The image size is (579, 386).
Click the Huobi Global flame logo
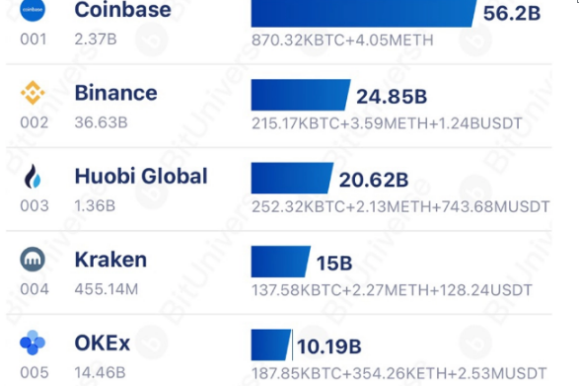[x=33, y=176]
